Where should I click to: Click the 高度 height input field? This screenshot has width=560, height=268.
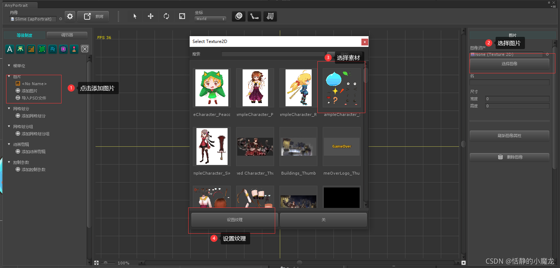point(517,106)
